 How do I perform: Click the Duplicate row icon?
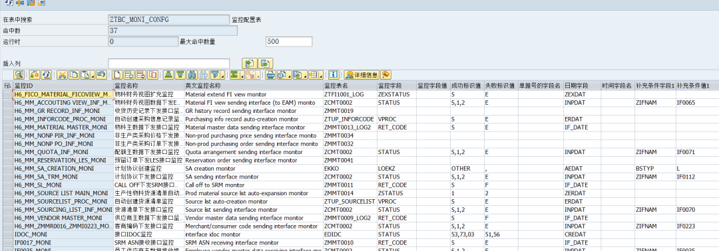click(x=152, y=74)
